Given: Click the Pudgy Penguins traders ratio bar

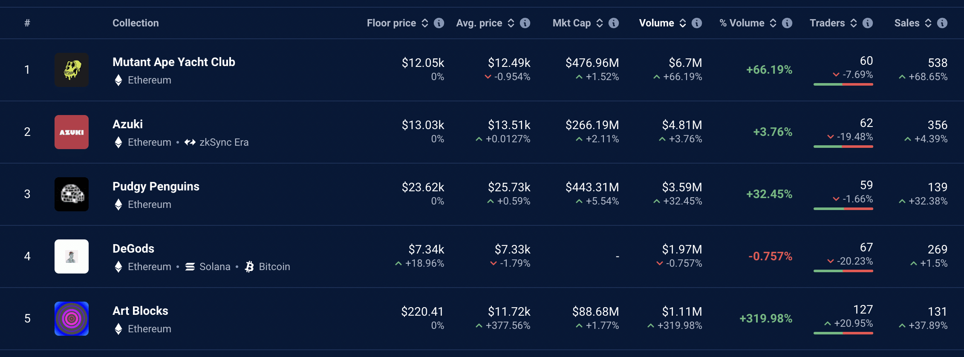Looking at the screenshot, I should click(843, 209).
